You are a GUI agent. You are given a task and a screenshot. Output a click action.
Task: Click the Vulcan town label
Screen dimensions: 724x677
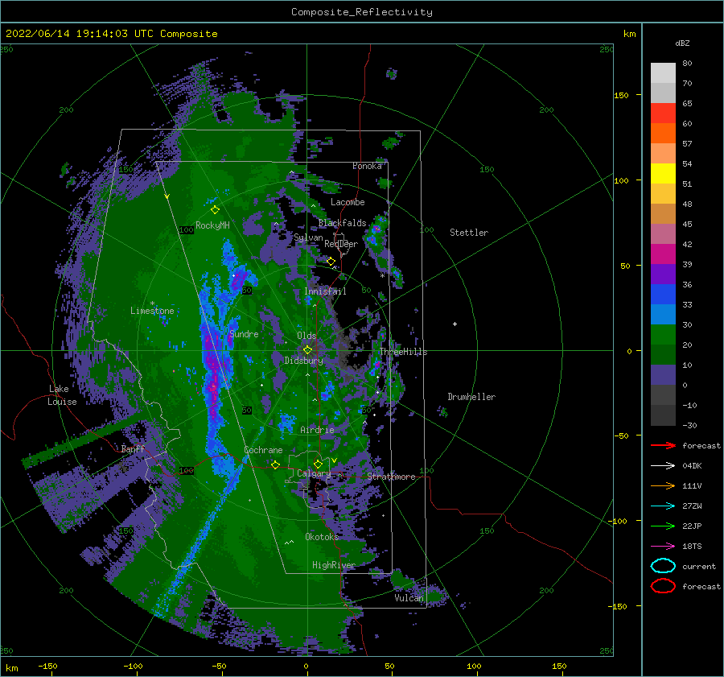coord(409,597)
